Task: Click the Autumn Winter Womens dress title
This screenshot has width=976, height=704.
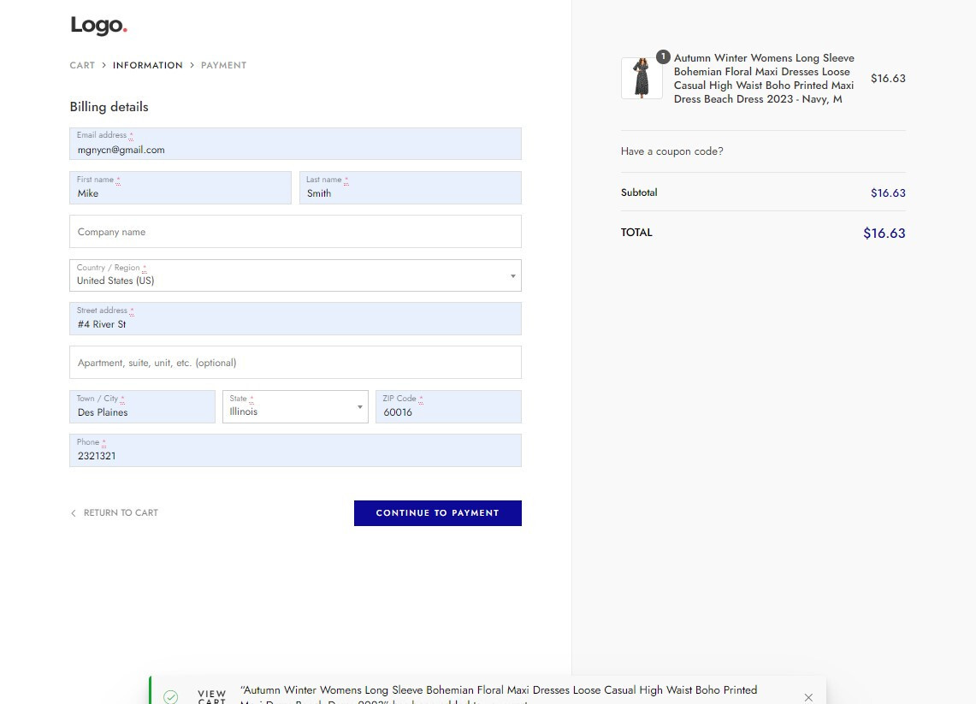Action: pyautogui.click(x=764, y=79)
